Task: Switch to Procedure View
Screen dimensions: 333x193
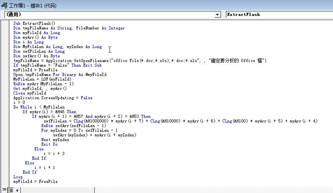Action: pyautogui.click(x=4, y=190)
